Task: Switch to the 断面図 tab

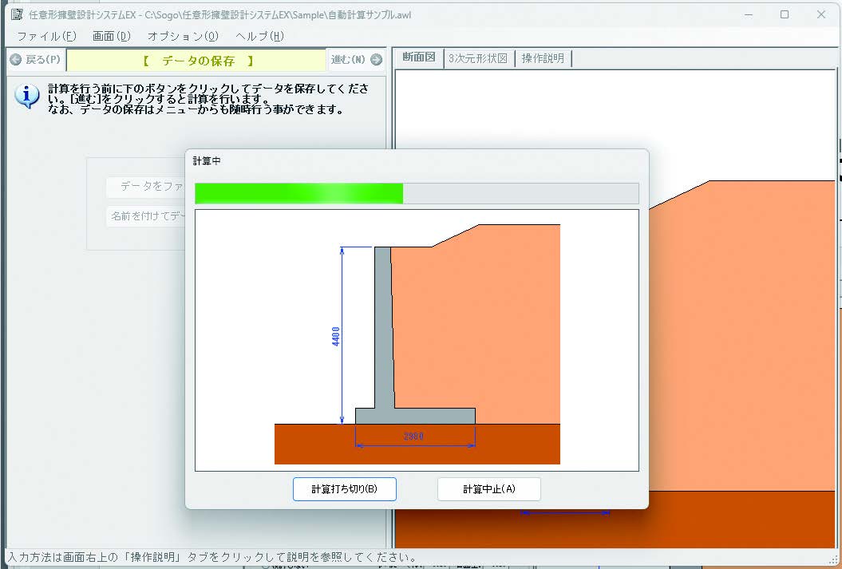Action: pyautogui.click(x=419, y=57)
